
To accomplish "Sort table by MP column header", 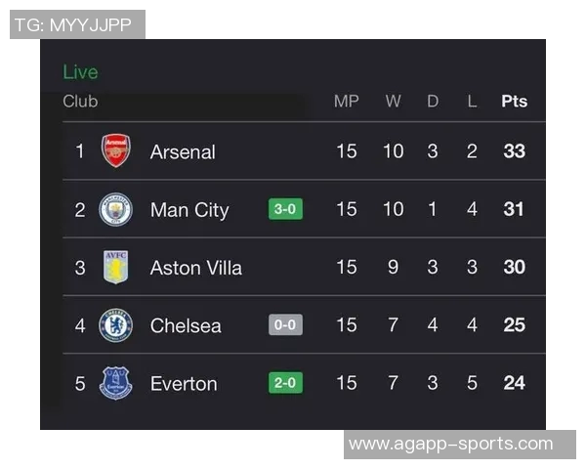I will (x=346, y=102).
